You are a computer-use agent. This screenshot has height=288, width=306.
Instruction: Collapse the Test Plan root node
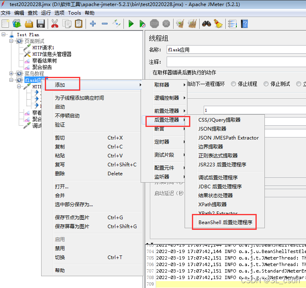[4, 34]
